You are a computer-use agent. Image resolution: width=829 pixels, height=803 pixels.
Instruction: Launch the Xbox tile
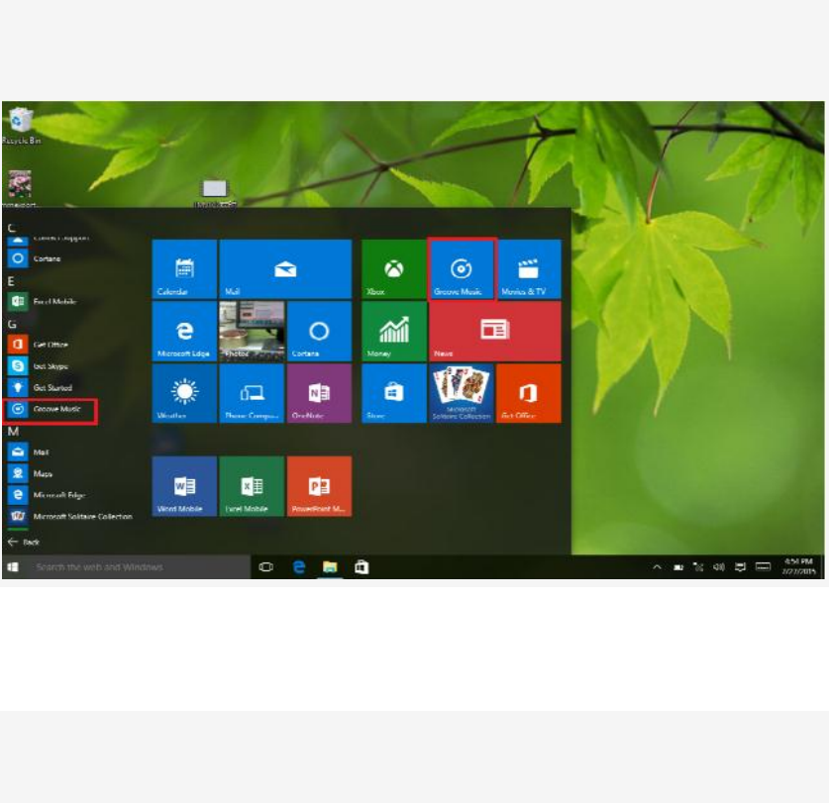394,269
